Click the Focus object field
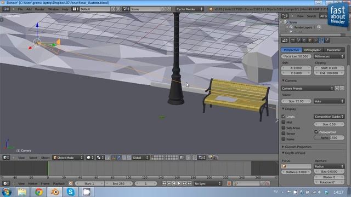Viewport: 351px width, 197px height. click(x=296, y=166)
